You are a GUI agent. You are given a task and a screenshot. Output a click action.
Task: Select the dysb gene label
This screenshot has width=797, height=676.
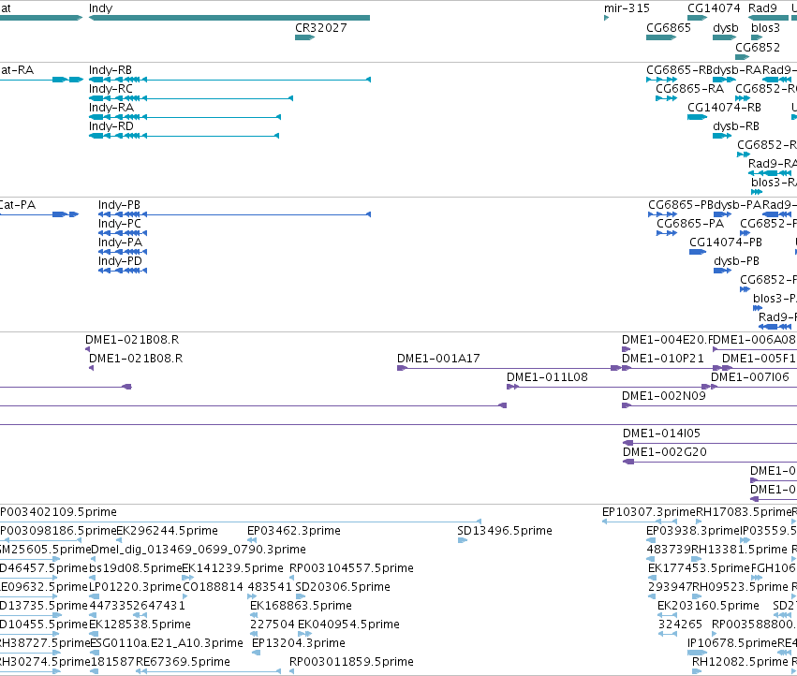[725, 27]
